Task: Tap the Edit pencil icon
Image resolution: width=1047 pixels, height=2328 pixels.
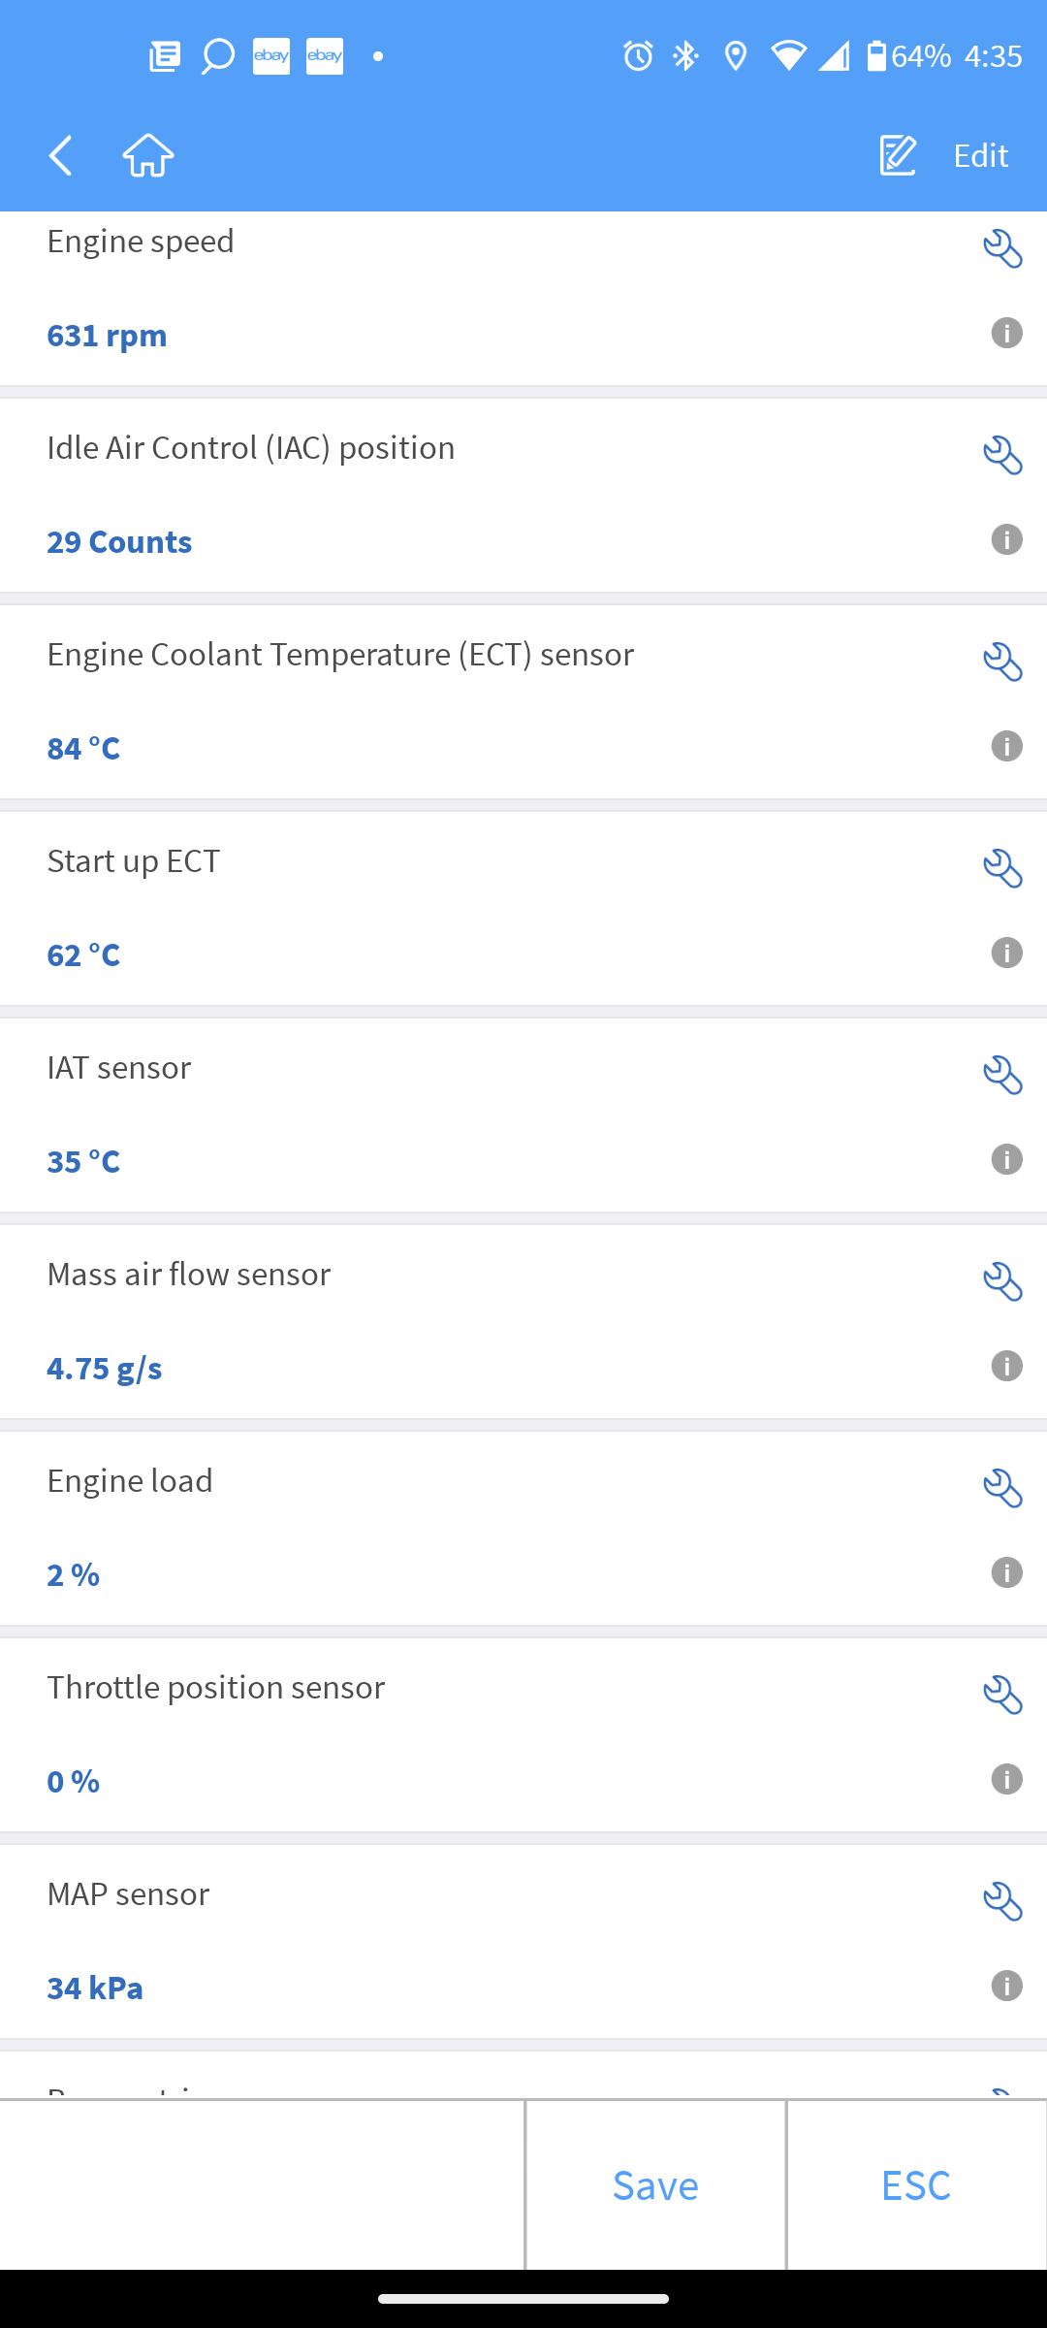Action: tap(898, 155)
